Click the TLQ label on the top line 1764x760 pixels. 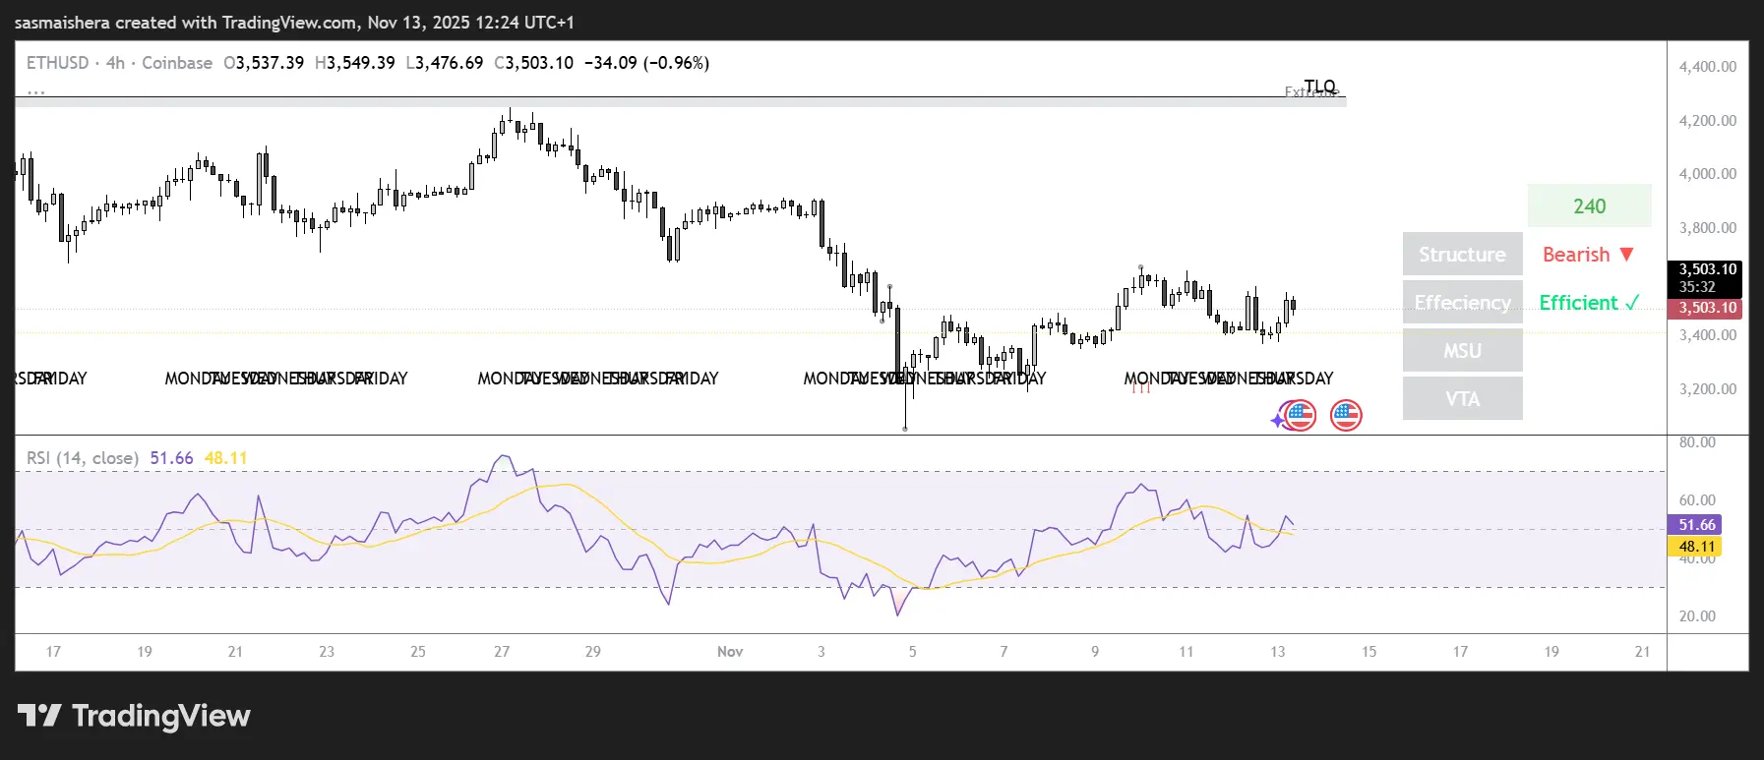pos(1319,87)
